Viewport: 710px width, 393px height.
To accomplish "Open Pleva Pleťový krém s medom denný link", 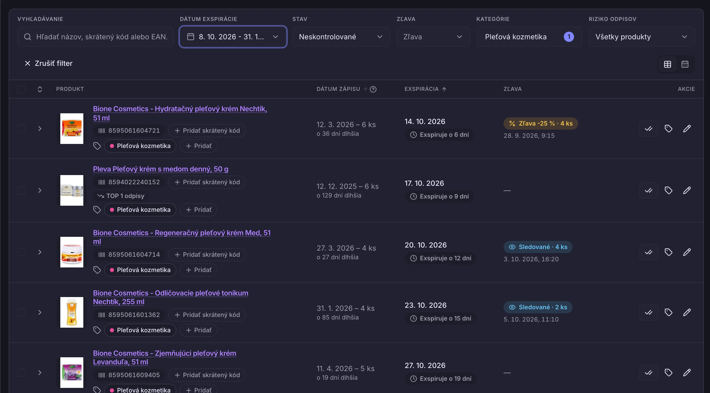I will [x=161, y=169].
